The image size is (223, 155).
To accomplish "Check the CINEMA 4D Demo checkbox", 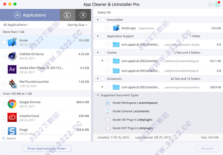I will tap(4, 56).
